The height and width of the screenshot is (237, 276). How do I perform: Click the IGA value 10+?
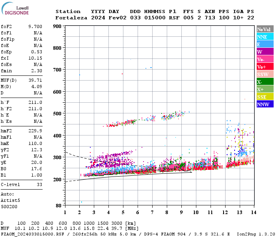point(238,18)
